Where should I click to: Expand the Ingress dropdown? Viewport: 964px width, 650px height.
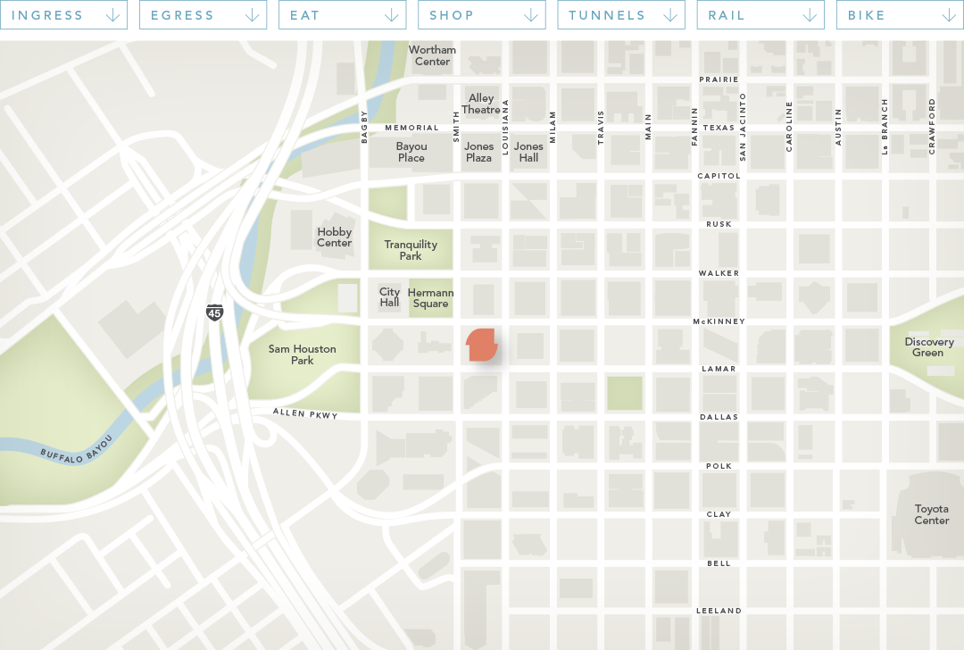point(63,15)
